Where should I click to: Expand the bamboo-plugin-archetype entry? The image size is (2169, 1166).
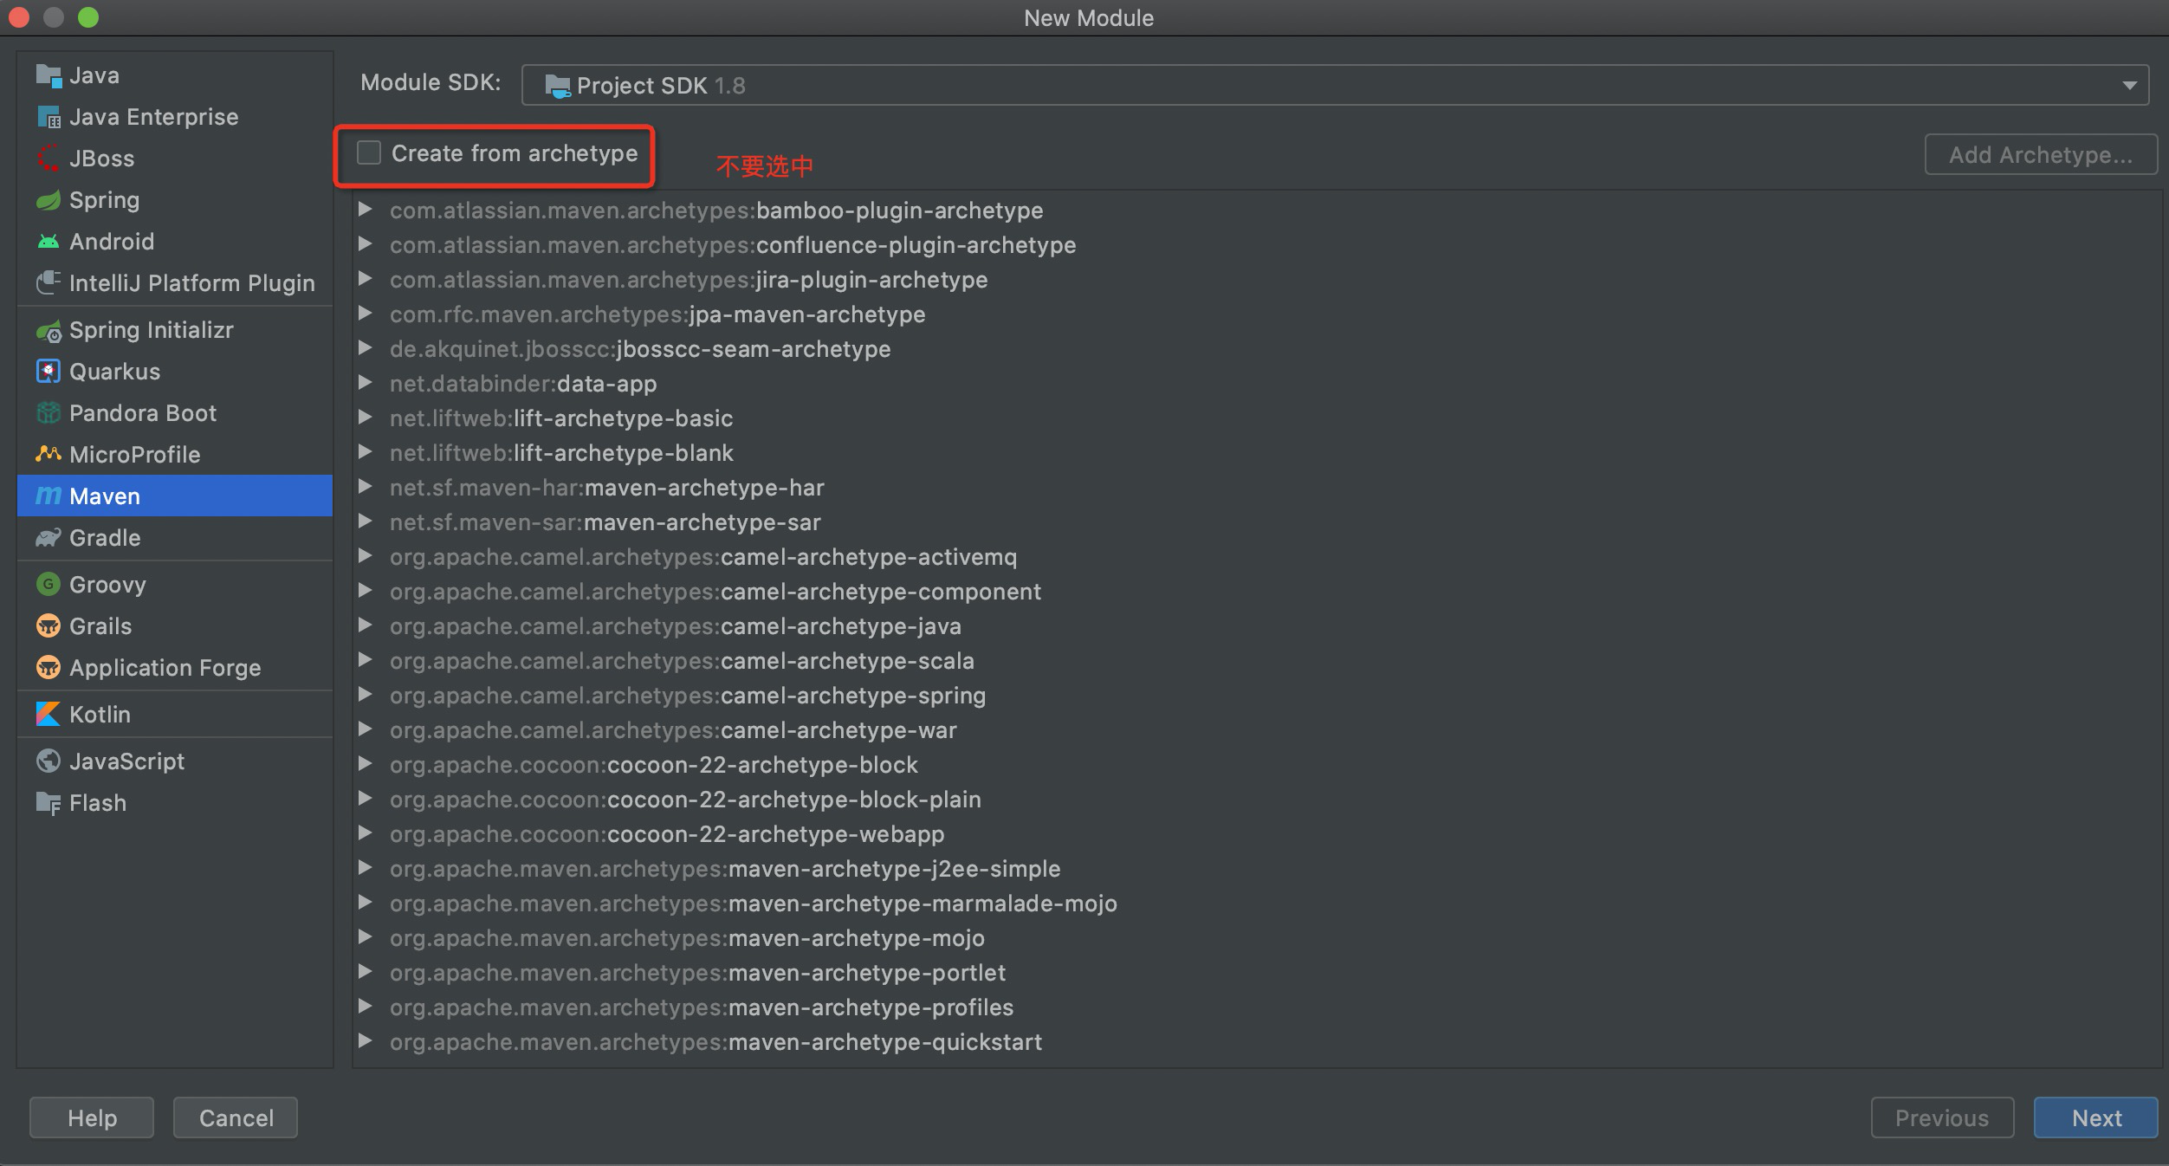(x=366, y=210)
